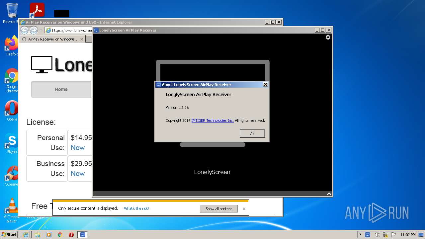The width and height of the screenshot is (425, 239).
Task: Click OK in the About dialog
Action: (252, 133)
